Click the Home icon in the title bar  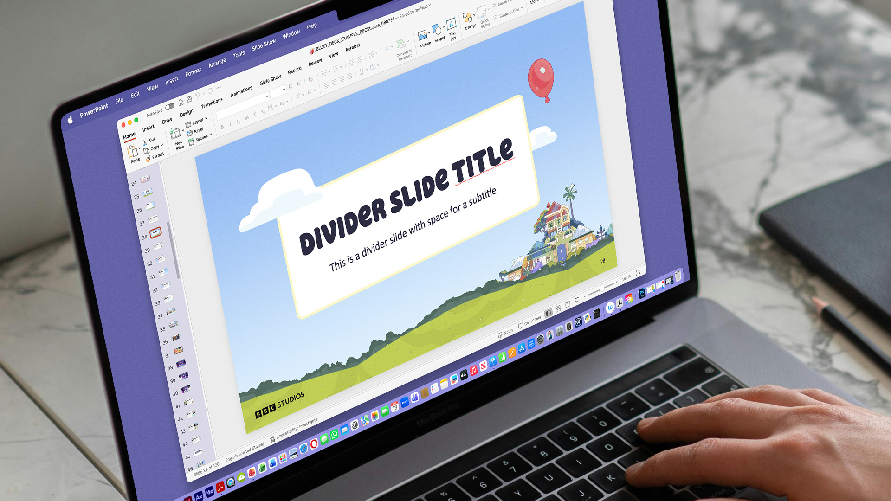[x=181, y=102]
